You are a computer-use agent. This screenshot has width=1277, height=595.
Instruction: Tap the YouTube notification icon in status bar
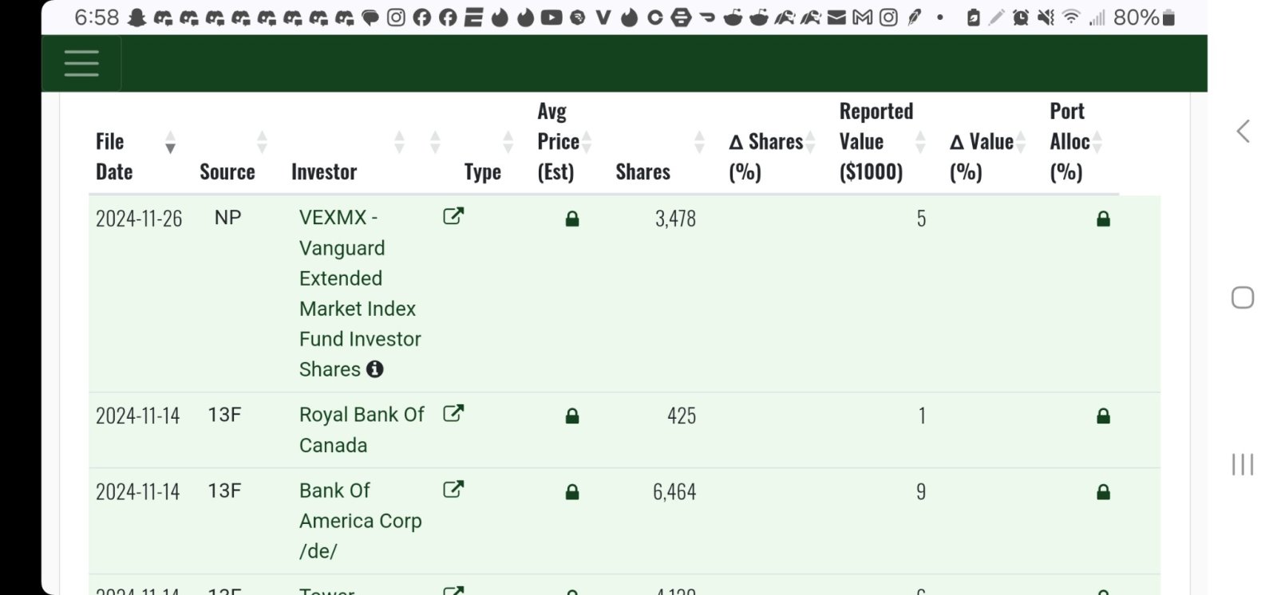tap(551, 18)
